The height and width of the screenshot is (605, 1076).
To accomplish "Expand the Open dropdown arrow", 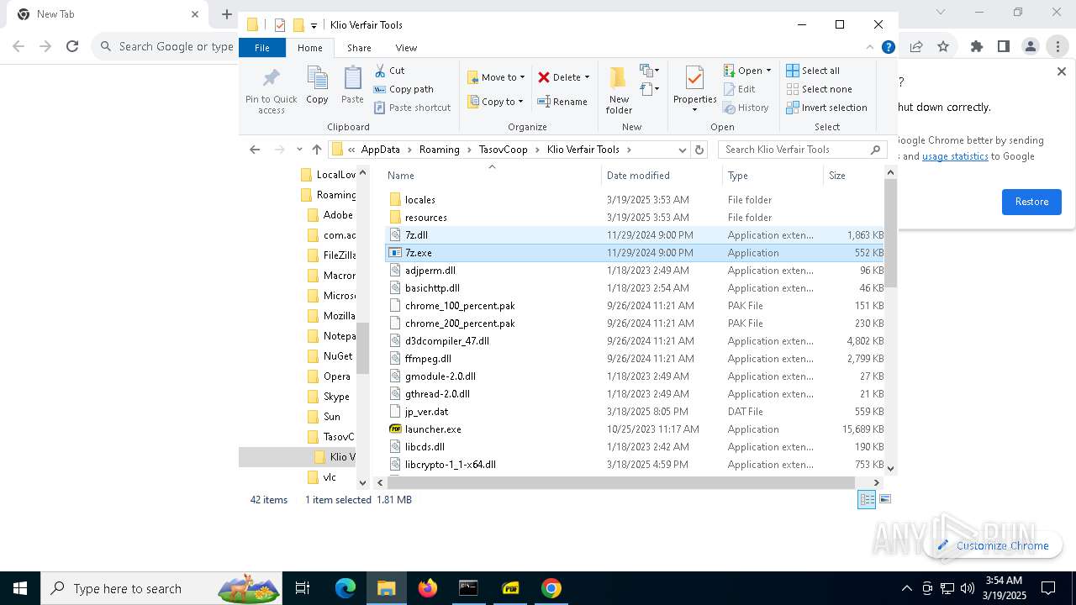I will [768, 71].
